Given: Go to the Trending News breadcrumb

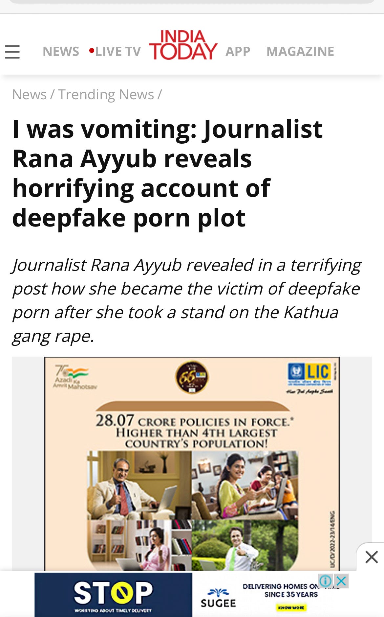Looking at the screenshot, I should [106, 95].
